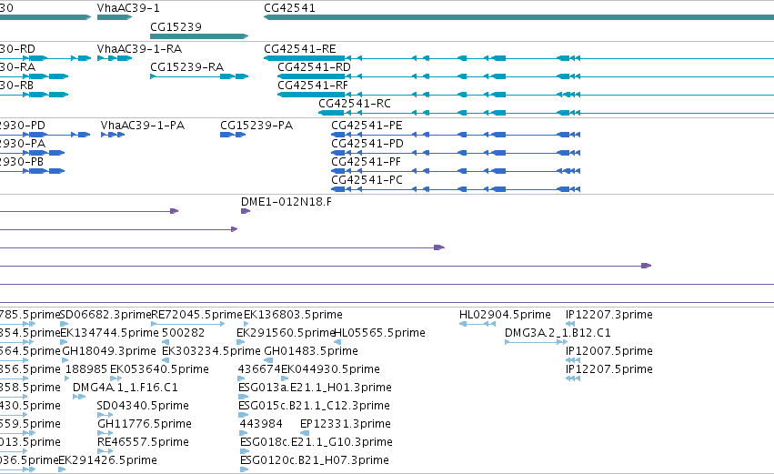The width and height of the screenshot is (774, 474).
Task: Select the VhaAC39-1 gene label
Action: tap(128, 8)
